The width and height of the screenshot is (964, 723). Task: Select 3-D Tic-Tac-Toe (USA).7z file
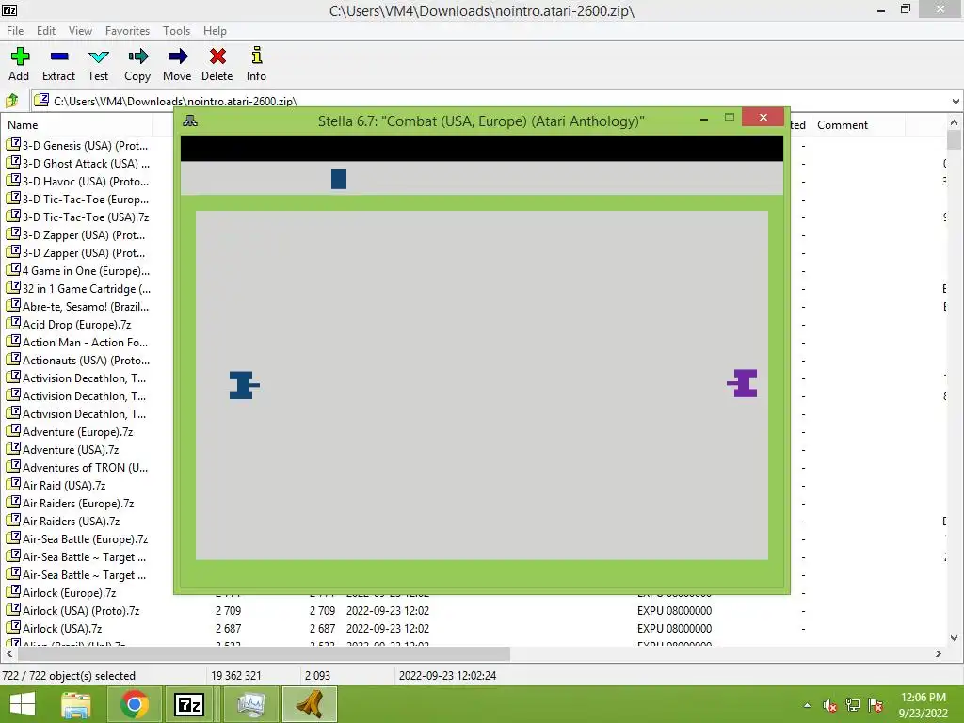pos(86,217)
